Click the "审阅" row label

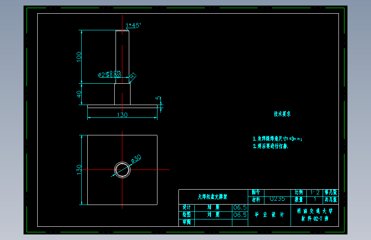click(187, 222)
